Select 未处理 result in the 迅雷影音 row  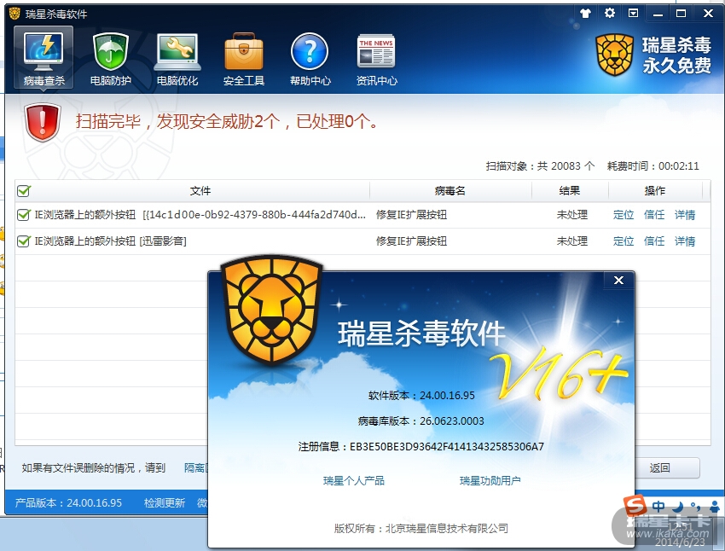click(572, 241)
